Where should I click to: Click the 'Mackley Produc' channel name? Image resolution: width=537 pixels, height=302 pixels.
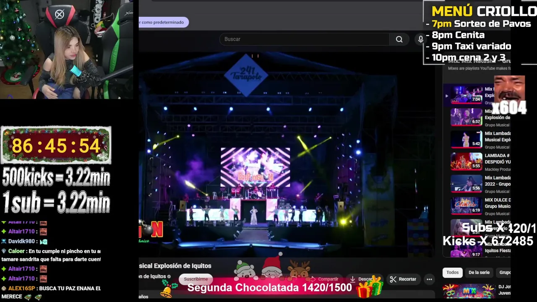pyautogui.click(x=497, y=169)
